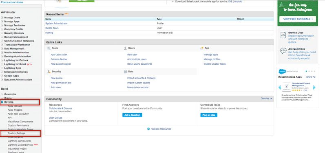Image resolution: width=325 pixels, height=153 pixels.
Task: Click the App icon in Quick Links
Action: (202, 48)
